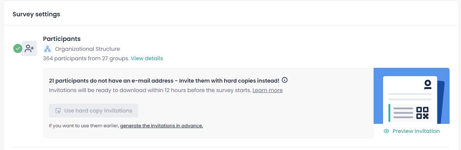Click the Organizational Structure hierarchy icon
Viewport: 461px width, 150px height.
tap(47, 49)
